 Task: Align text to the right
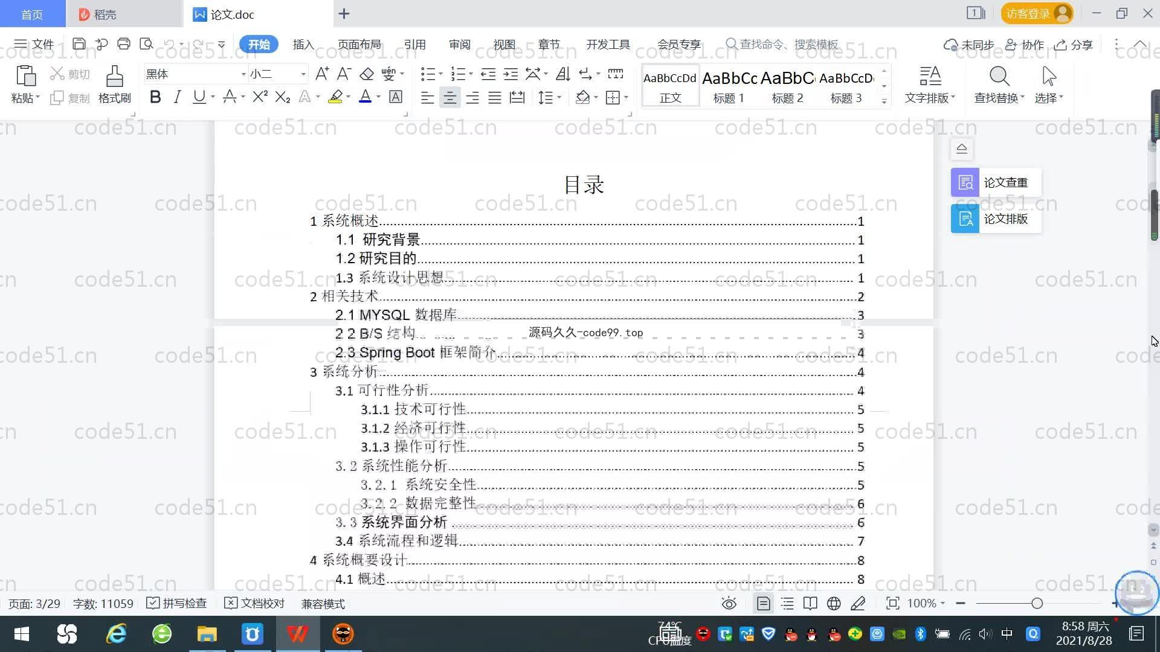472,98
